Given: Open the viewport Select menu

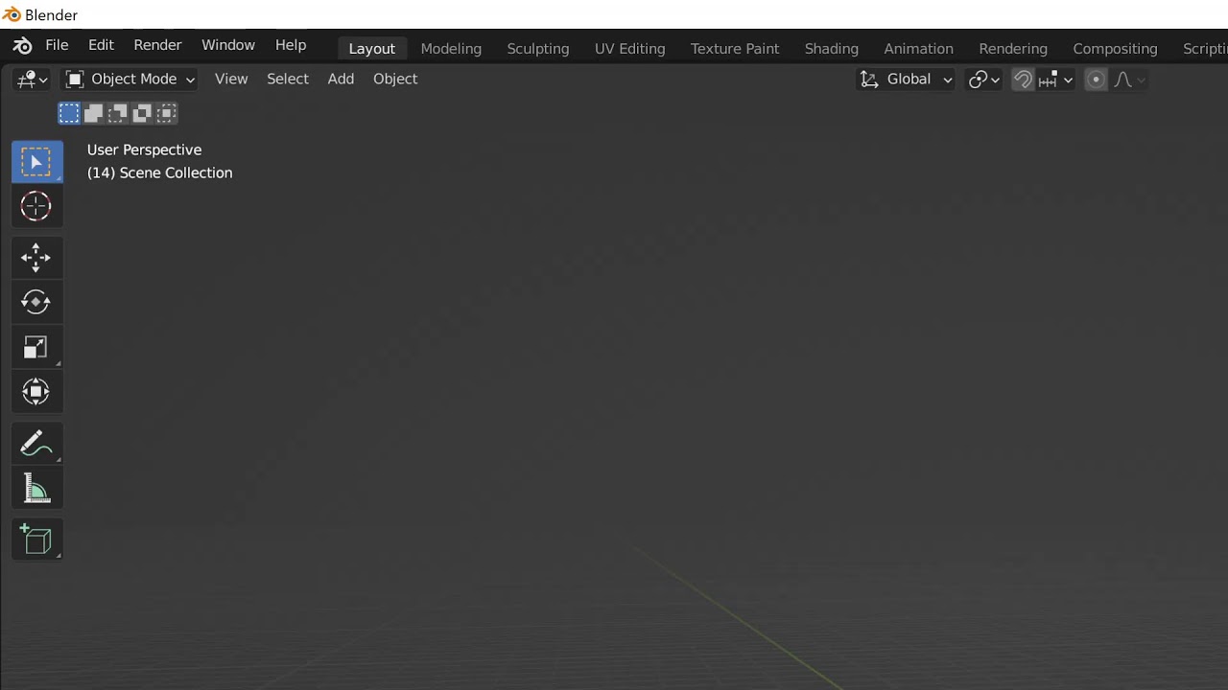Looking at the screenshot, I should tap(288, 80).
